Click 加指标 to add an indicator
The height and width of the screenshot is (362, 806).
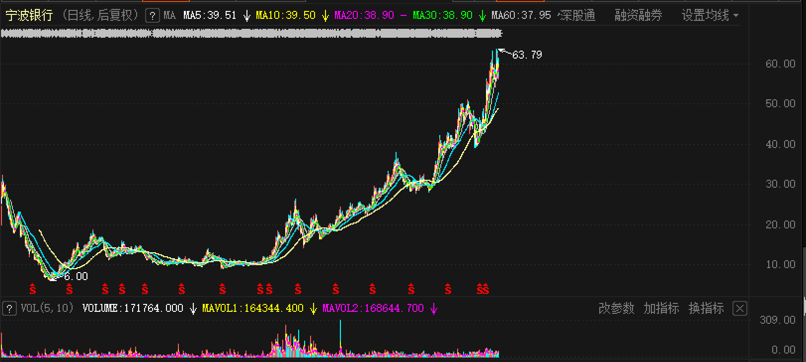661,308
